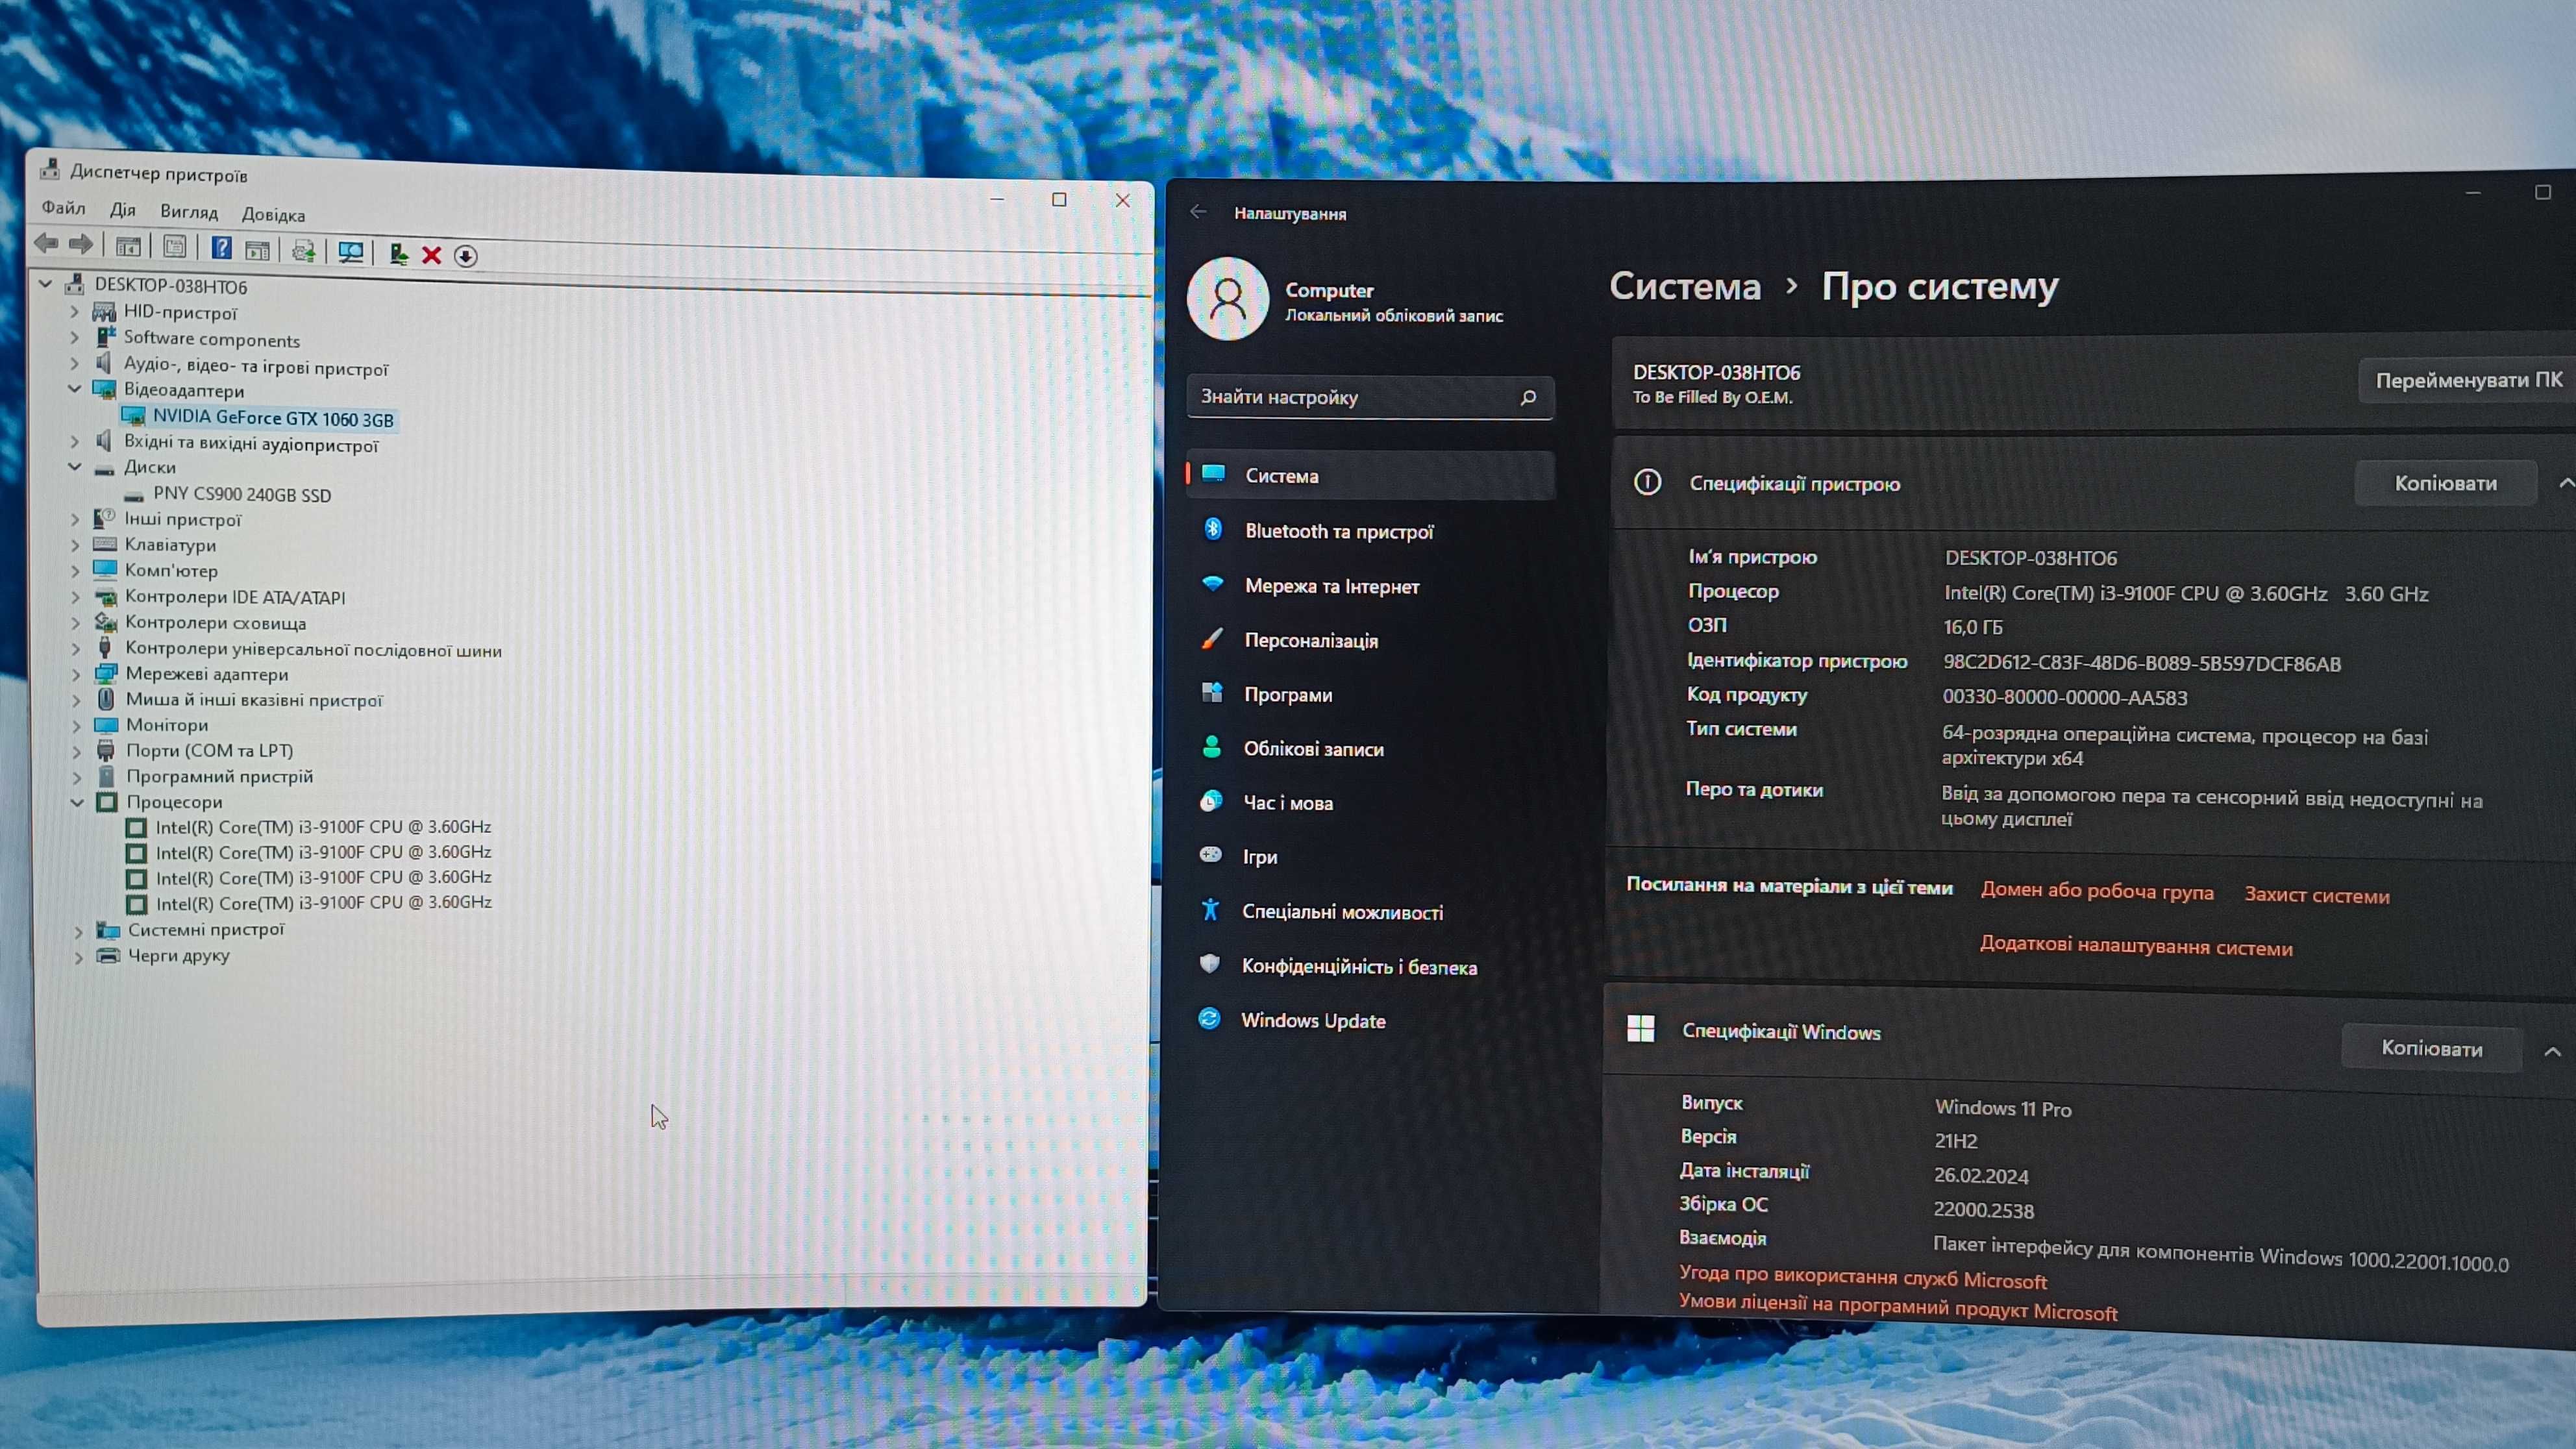Viewport: 2576px width, 1449px height.
Task: Expand Контролери сховища node
Action: tap(76, 622)
